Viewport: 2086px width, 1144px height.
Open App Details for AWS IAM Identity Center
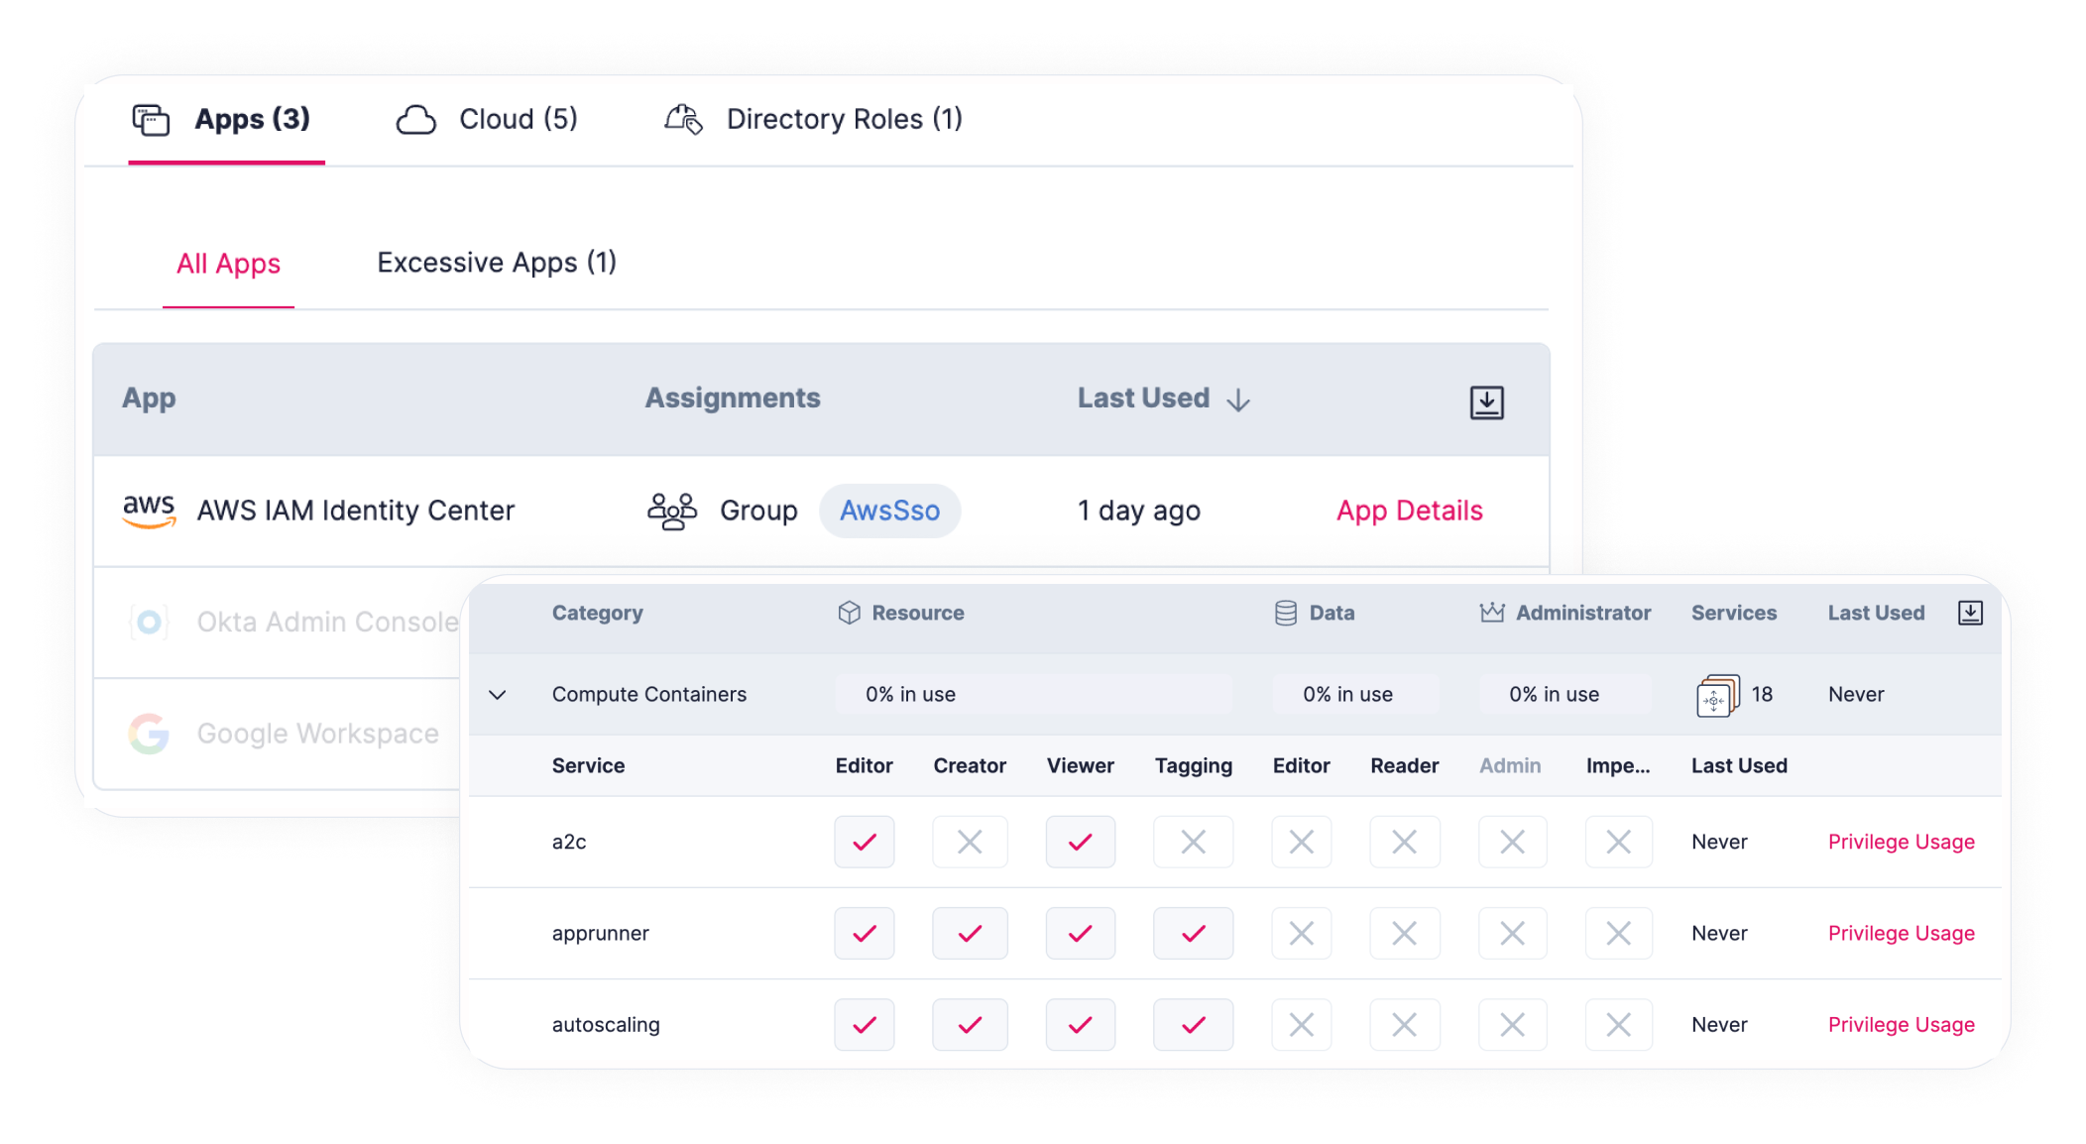[1409, 511]
